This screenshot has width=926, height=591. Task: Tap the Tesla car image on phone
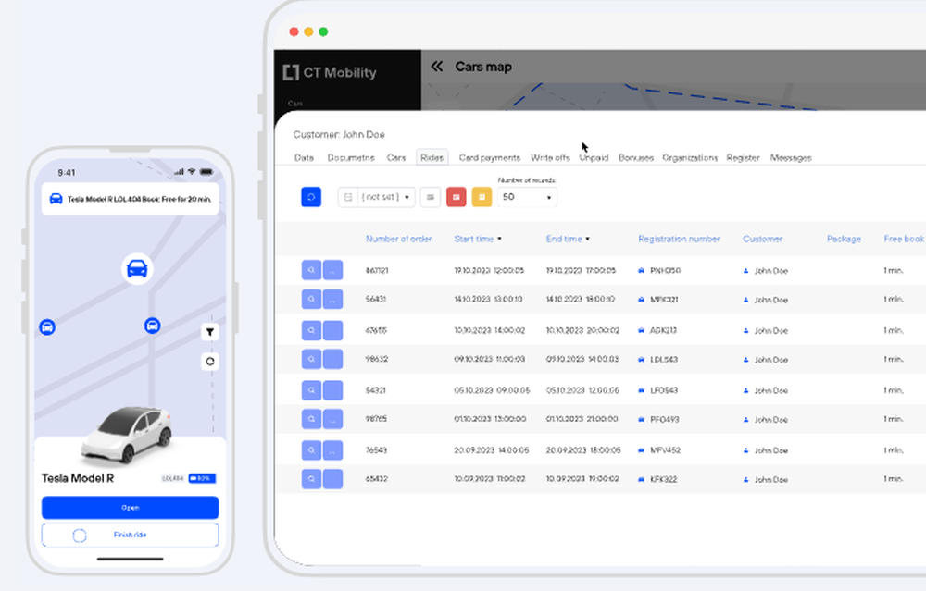click(128, 435)
